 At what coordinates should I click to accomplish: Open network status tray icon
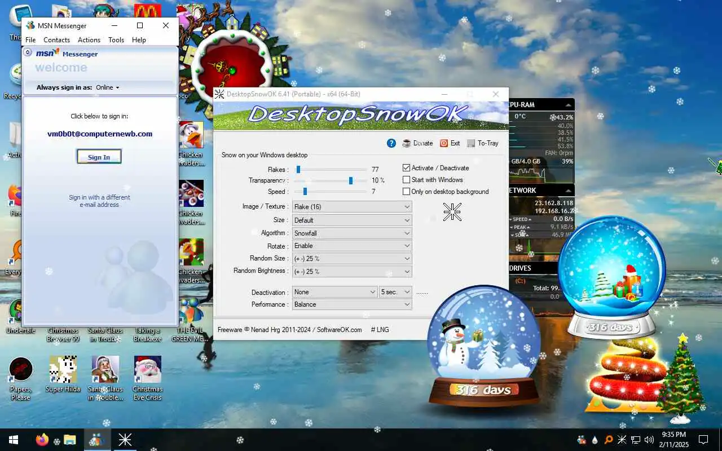click(636, 440)
